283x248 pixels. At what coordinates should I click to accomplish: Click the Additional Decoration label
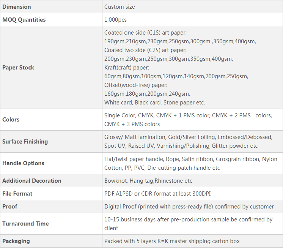(x=31, y=181)
